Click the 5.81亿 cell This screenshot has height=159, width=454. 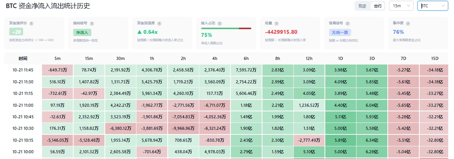click(x=341, y=140)
